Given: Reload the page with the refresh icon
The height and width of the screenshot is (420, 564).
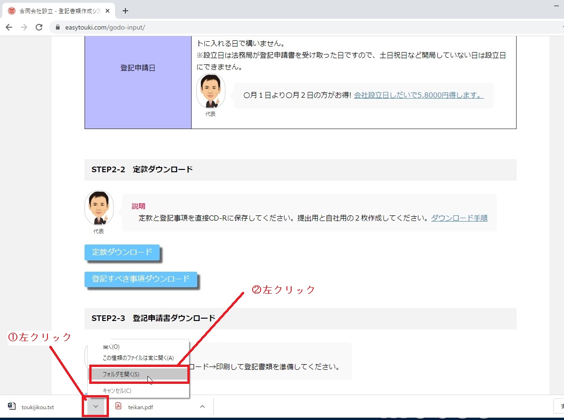Looking at the screenshot, I should [39, 27].
